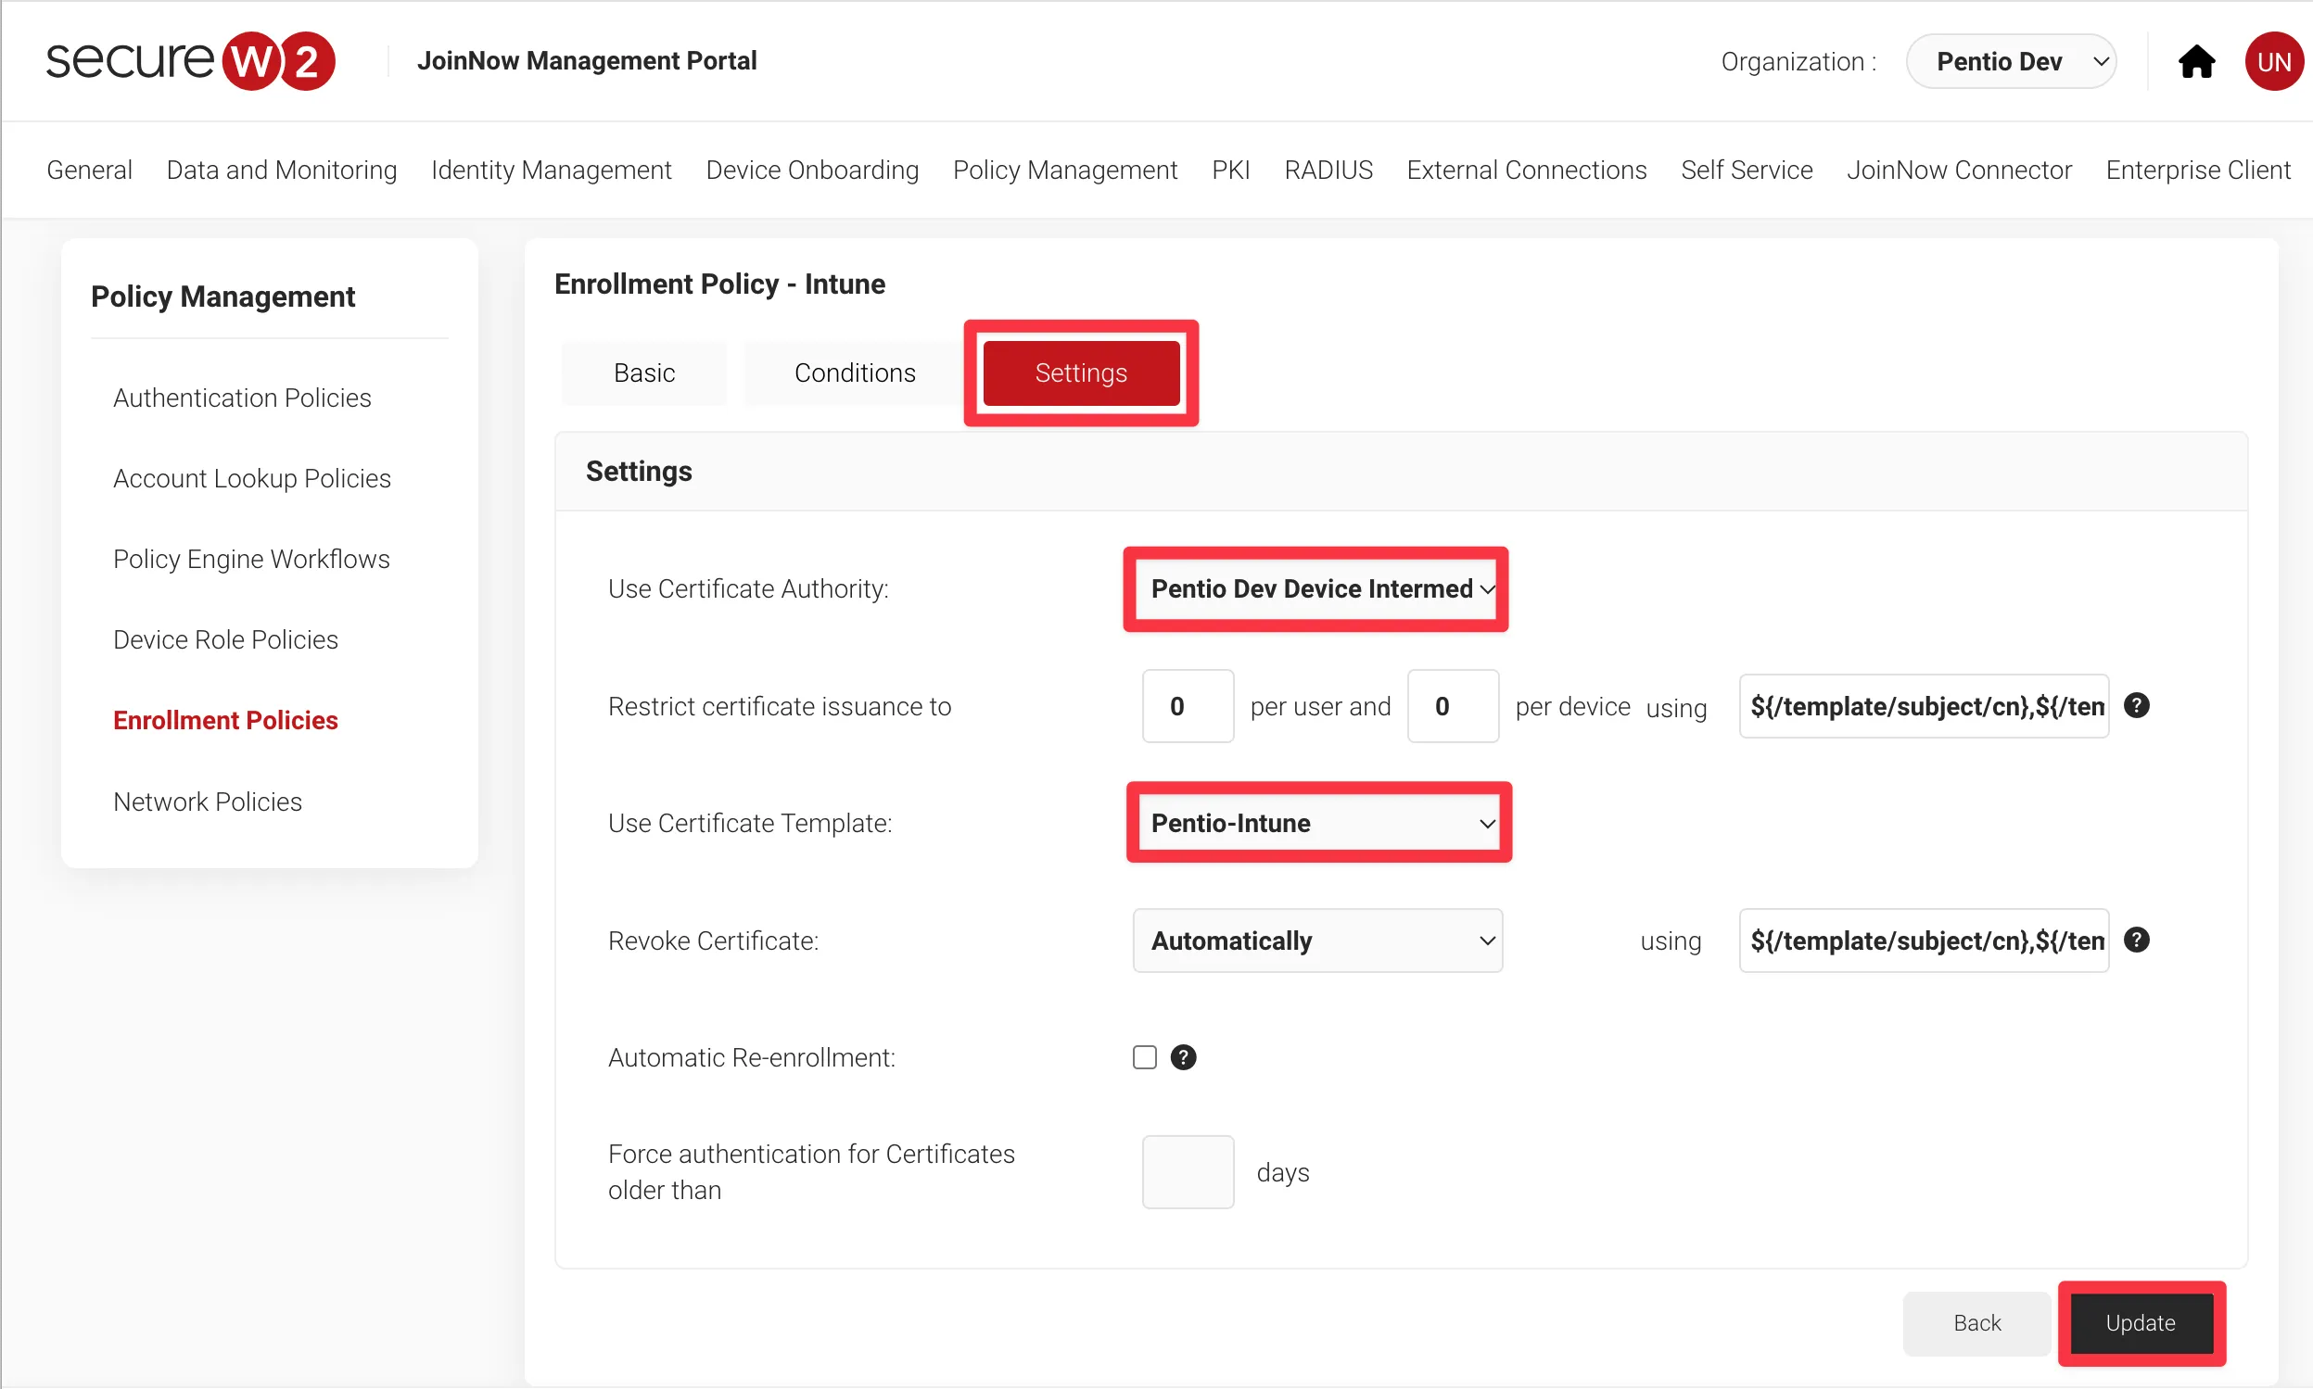Click the Update button

click(x=2141, y=1322)
